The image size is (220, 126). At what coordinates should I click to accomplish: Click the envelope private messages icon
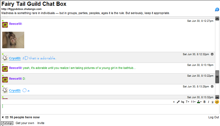pos(7,117)
